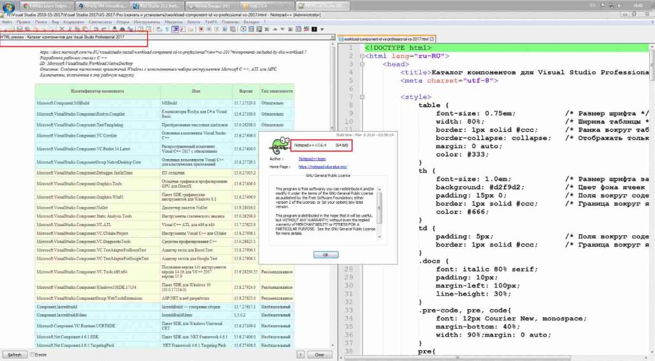Click the Start Recording macro red icon
Viewport: 655px width, 361px height.
201,29
